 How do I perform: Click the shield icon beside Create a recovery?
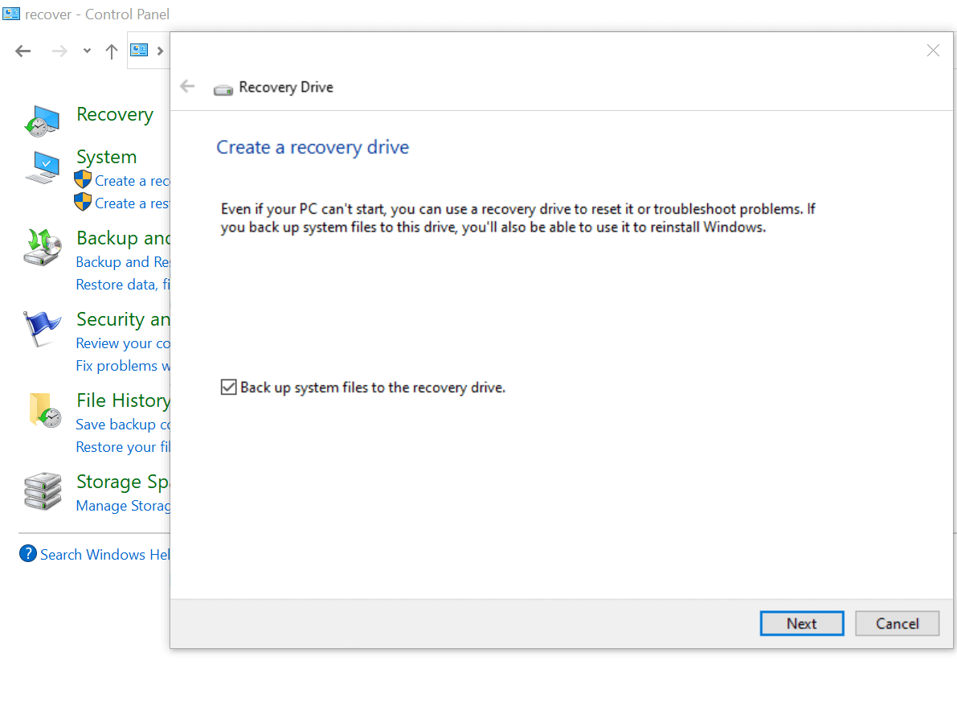(x=83, y=180)
